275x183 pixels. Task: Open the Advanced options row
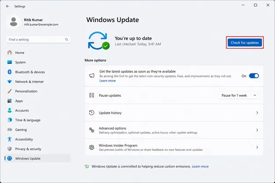(174, 130)
